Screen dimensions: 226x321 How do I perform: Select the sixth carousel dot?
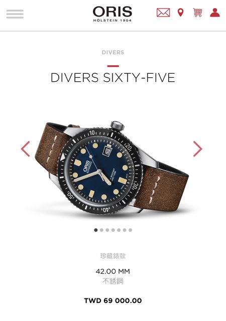pos(125,230)
